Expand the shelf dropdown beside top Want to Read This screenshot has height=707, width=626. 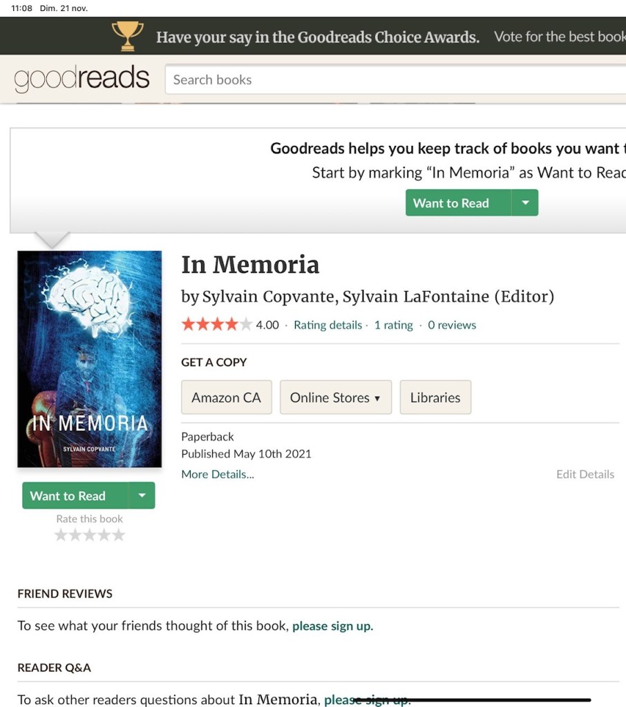click(x=525, y=203)
